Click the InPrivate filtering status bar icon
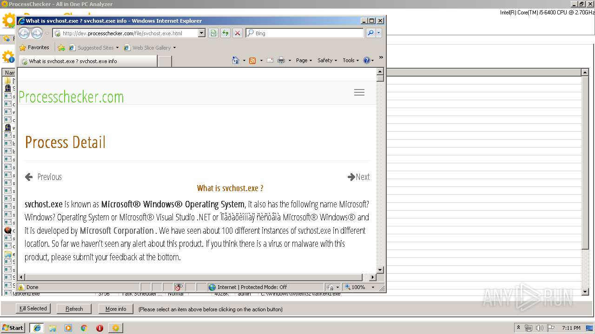 point(179,287)
